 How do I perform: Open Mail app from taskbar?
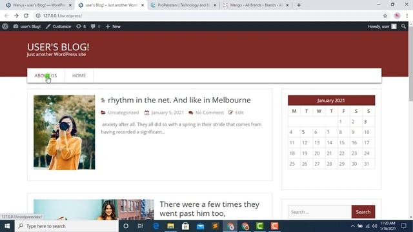point(200,226)
